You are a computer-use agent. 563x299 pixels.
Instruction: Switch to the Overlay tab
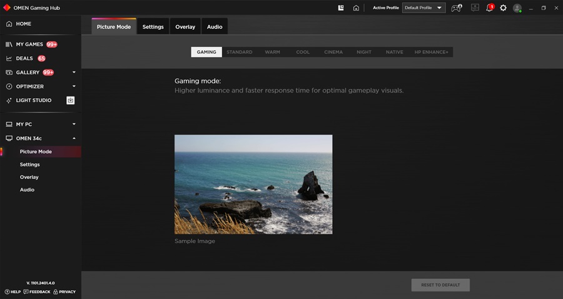[x=185, y=27]
